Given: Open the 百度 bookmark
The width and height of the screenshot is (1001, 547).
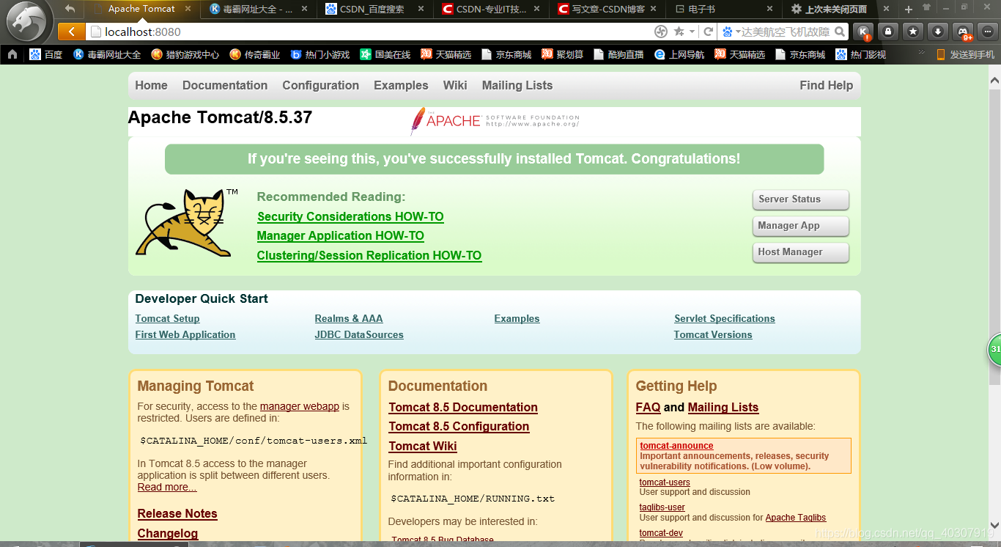Looking at the screenshot, I should pos(45,54).
